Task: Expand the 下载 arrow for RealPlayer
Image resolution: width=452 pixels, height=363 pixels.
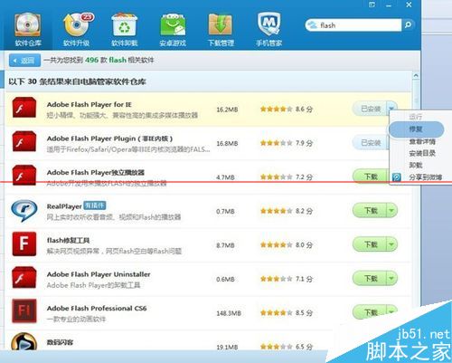Action: (x=391, y=210)
